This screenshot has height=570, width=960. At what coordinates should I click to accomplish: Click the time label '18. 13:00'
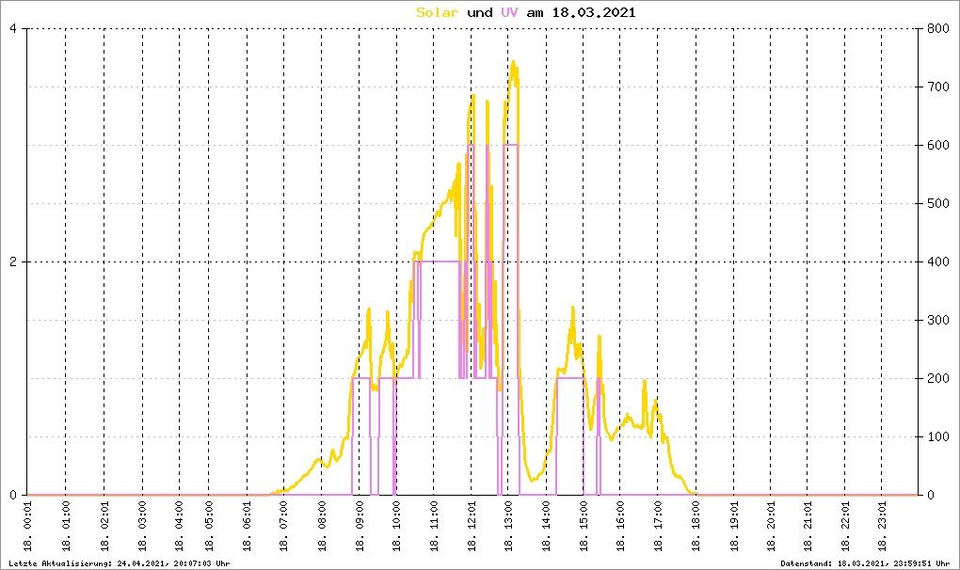click(509, 527)
